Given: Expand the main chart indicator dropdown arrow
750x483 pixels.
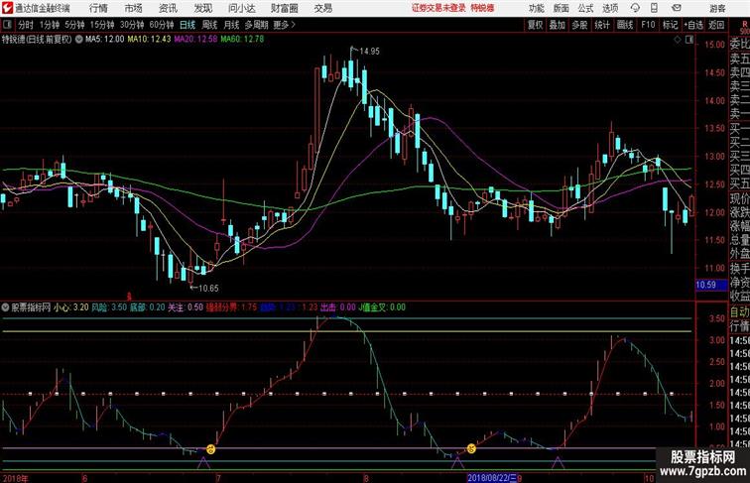Looking at the screenshot, I should [x=78, y=40].
